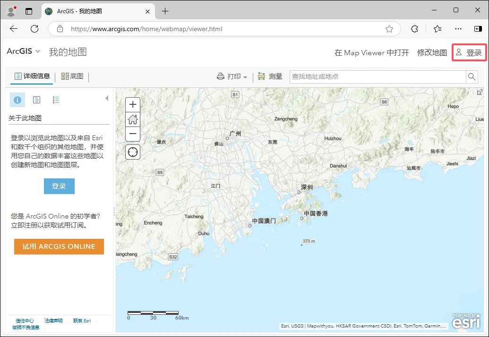Open the browser profile avatar
This screenshot has width=489, height=337.
11,11
